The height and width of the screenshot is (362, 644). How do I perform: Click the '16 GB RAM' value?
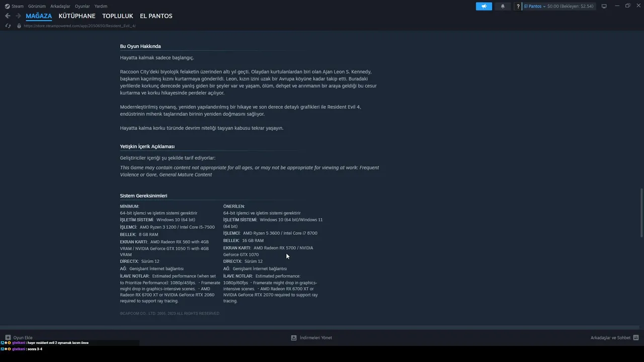pos(253,240)
